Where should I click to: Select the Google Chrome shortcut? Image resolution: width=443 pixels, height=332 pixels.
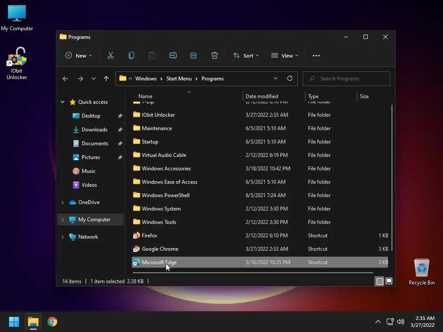[260, 249]
